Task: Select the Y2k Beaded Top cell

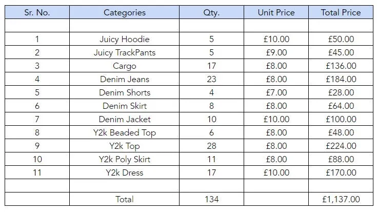Action: [124, 132]
